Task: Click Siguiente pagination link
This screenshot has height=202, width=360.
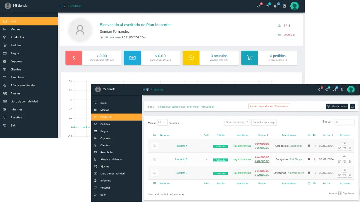Action: tap(348, 193)
